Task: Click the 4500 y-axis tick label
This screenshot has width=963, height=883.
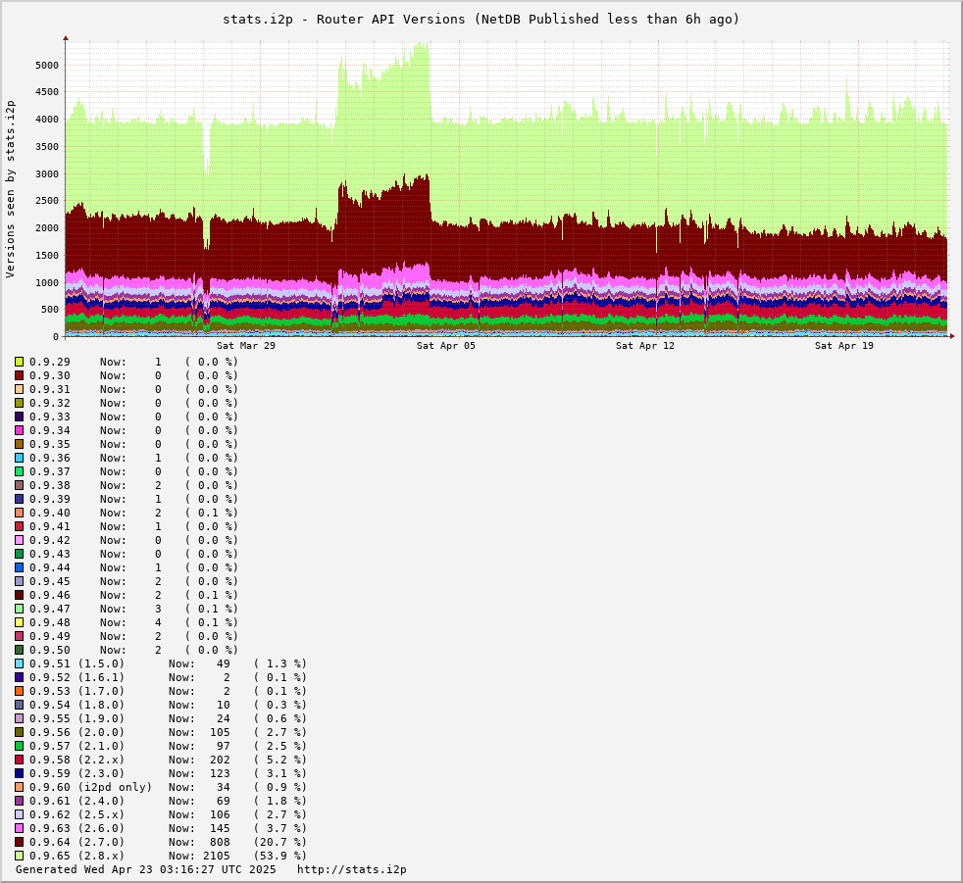Action: pyautogui.click(x=47, y=92)
